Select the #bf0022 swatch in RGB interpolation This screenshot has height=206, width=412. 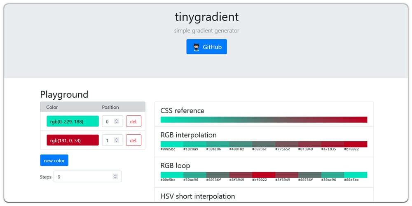pos(356,144)
